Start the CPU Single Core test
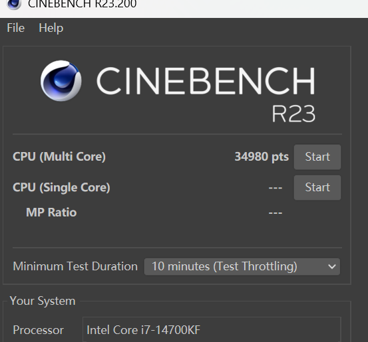Screen dimensions: 368x342 317,187
